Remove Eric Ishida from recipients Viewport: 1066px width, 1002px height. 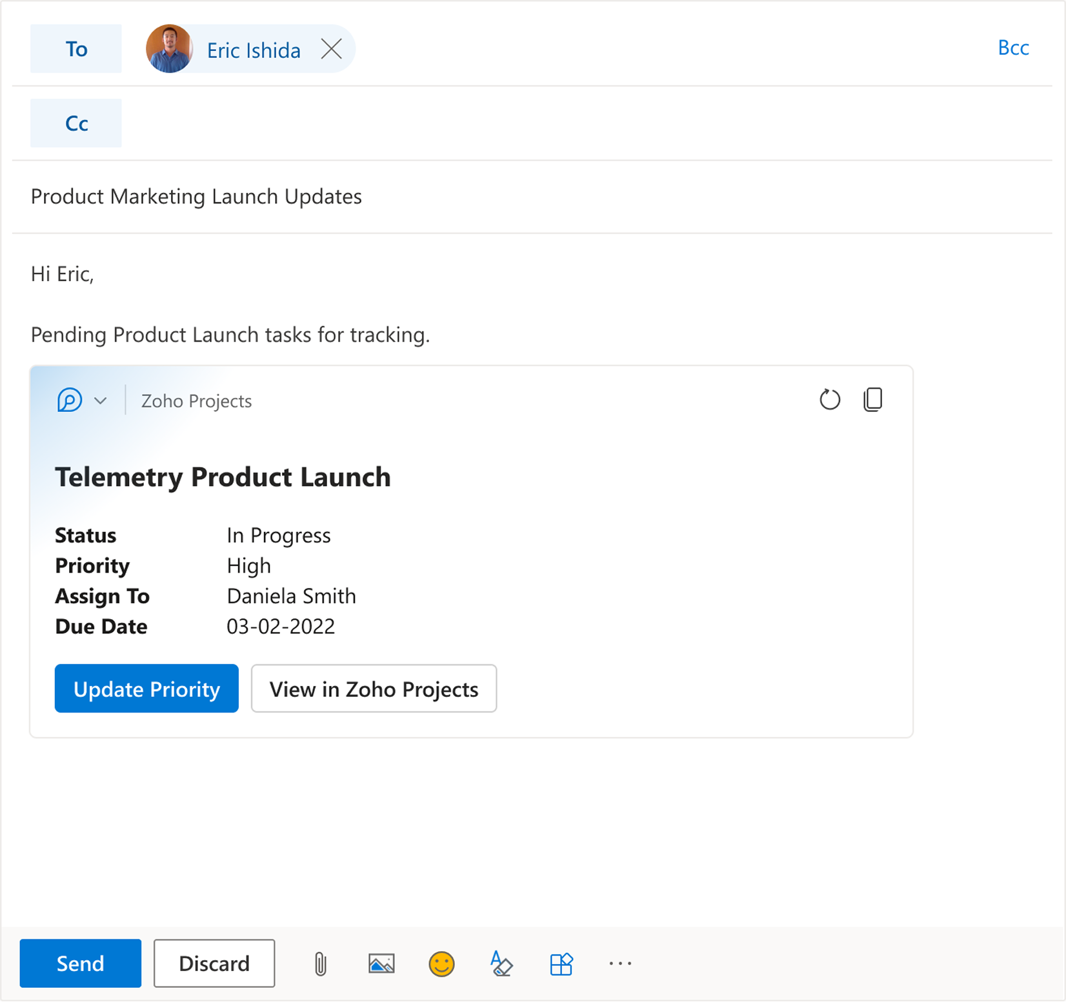332,49
